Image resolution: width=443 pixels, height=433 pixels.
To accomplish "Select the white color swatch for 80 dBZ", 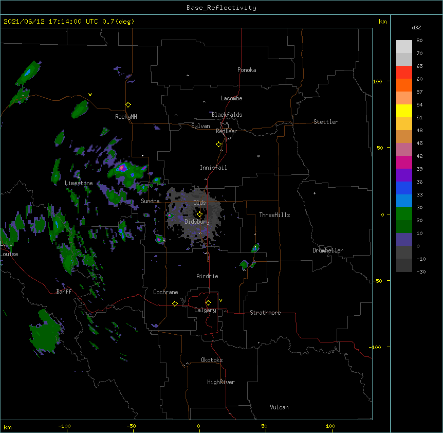I will tap(404, 47).
